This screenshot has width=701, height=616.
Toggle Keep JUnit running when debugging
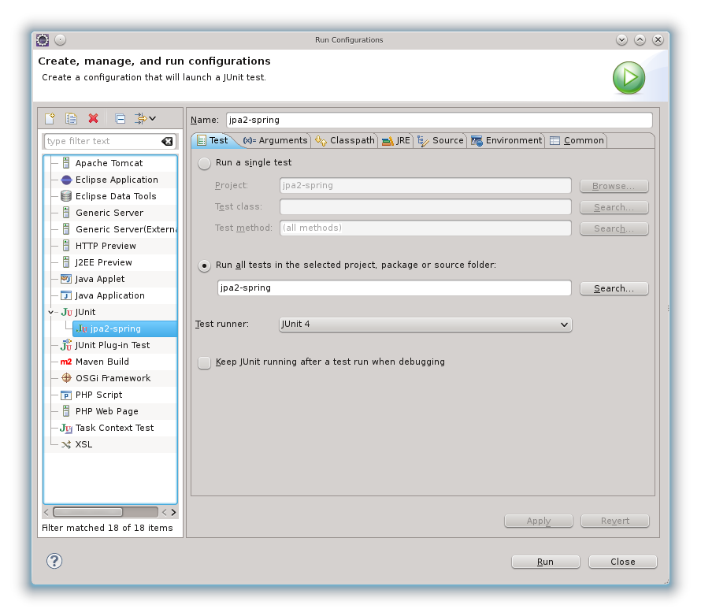(204, 362)
